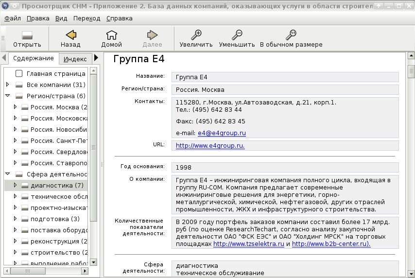This screenshot has width=415, height=278.
Task: Click the content pane scroll-up arrow
Action: pos(411,55)
